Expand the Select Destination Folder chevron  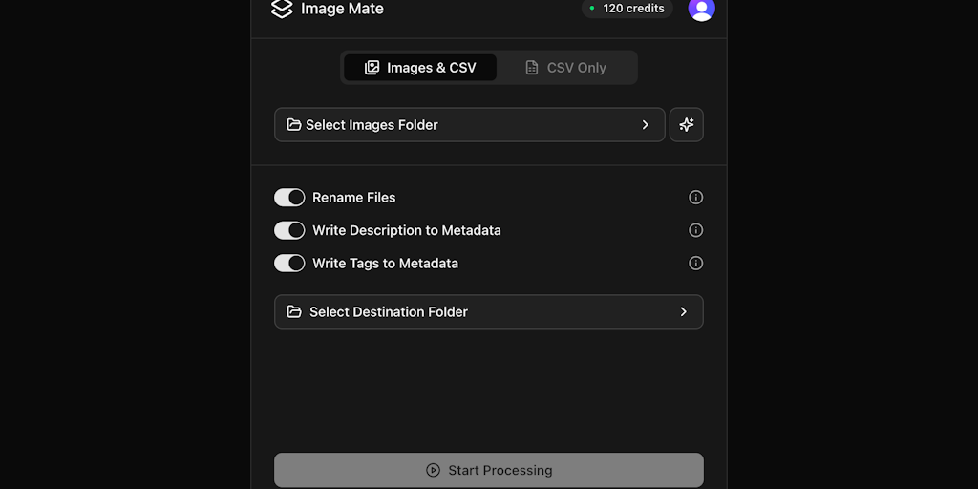684,312
